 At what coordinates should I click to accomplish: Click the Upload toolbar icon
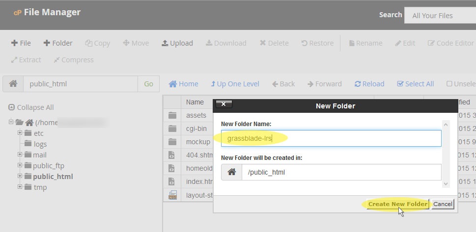[165, 43]
